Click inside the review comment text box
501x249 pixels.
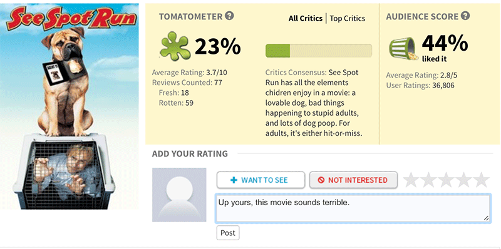coord(353,208)
